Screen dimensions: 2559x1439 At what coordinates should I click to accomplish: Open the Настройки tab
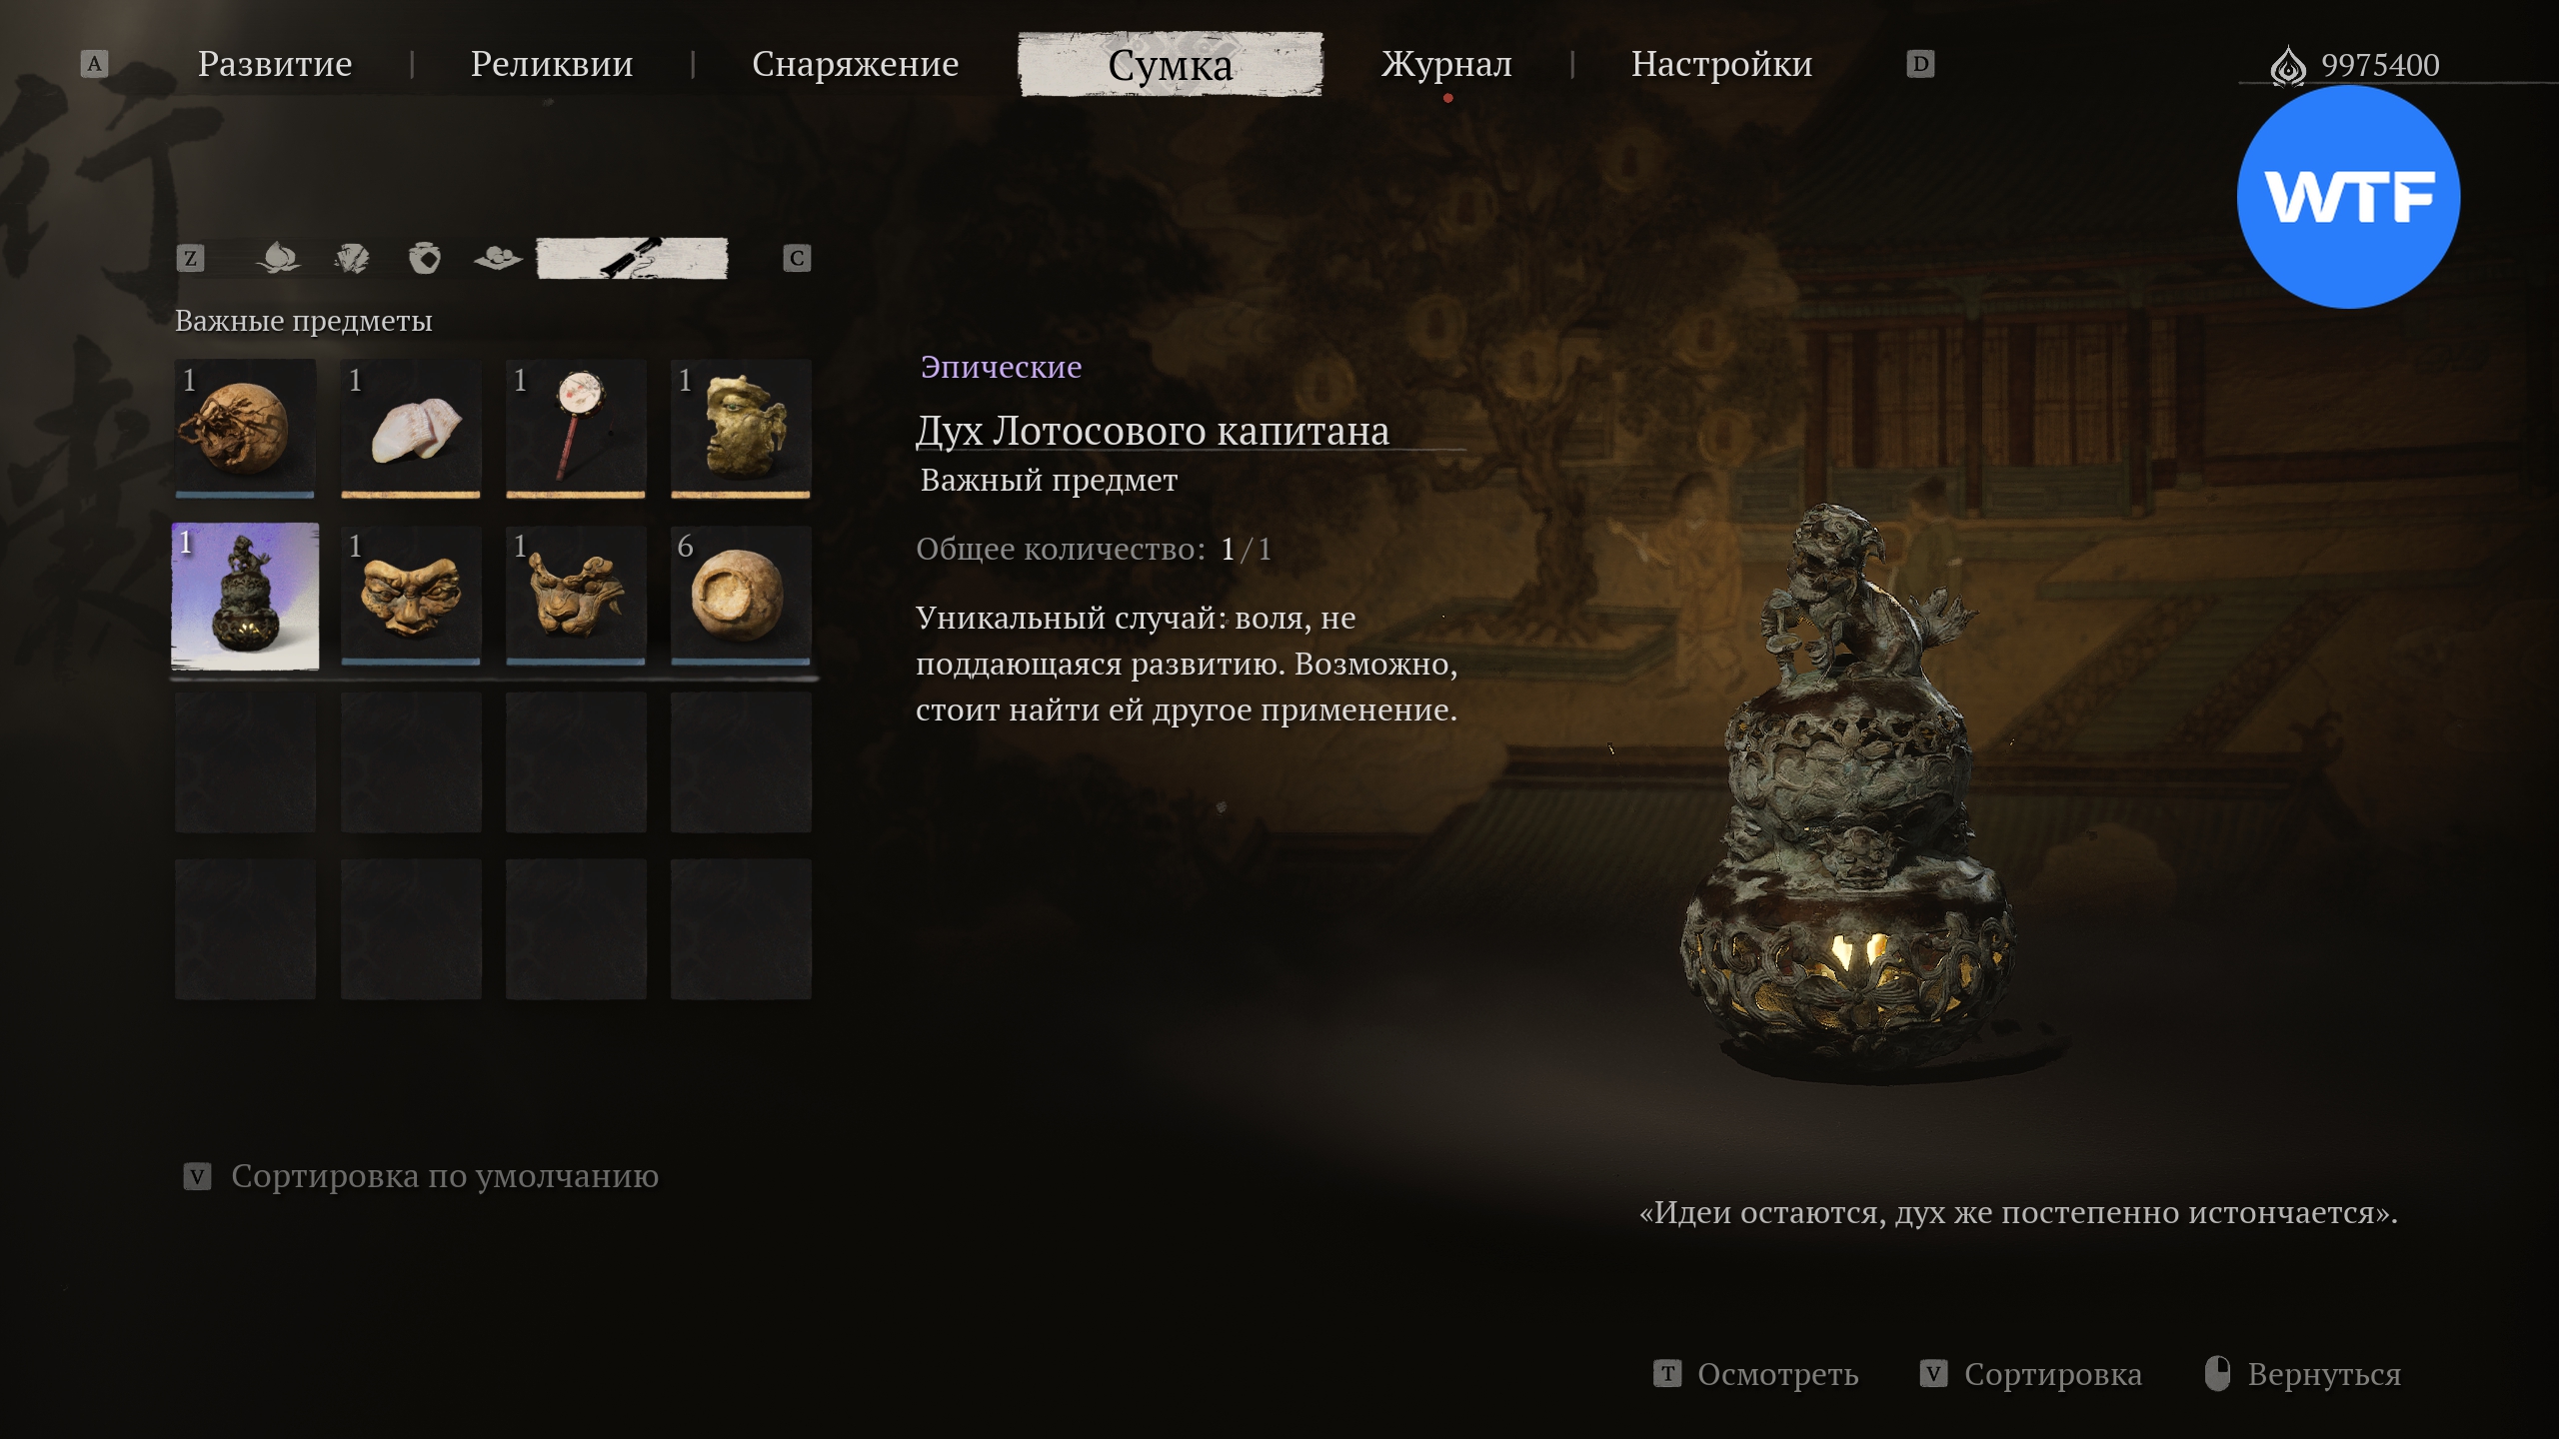point(1721,64)
